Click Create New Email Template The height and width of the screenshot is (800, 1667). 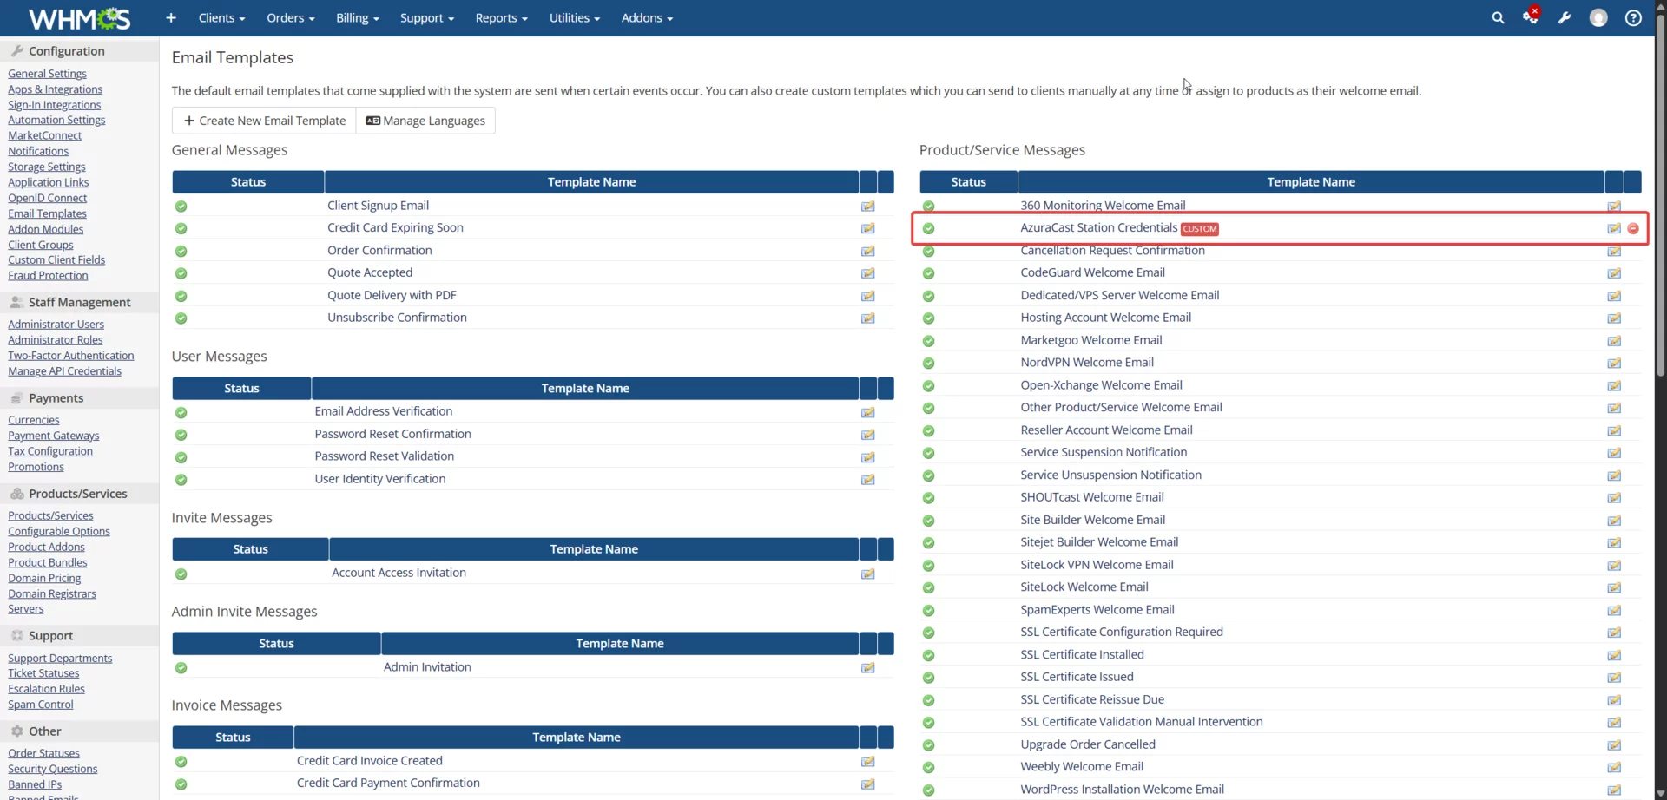[x=263, y=120]
